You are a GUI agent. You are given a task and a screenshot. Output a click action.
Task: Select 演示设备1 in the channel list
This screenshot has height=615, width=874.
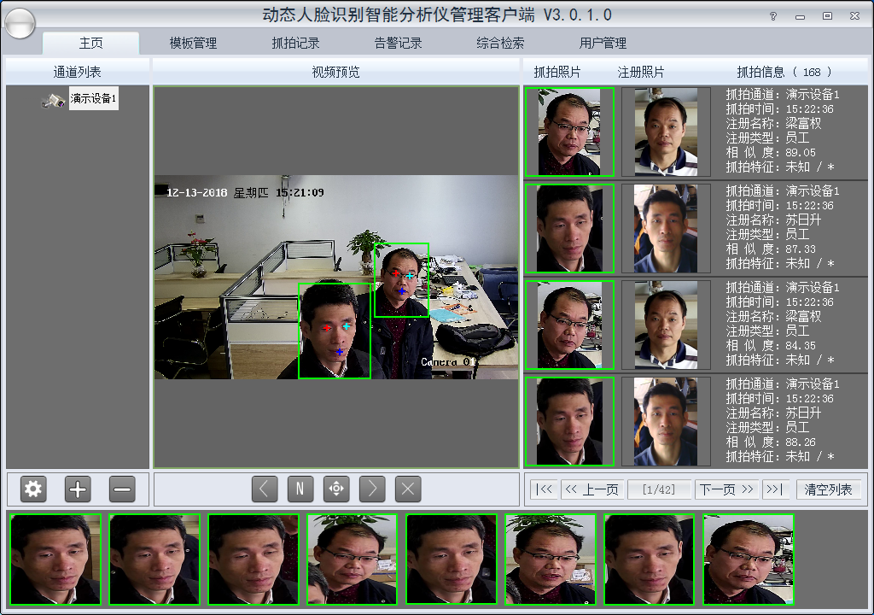tap(92, 99)
